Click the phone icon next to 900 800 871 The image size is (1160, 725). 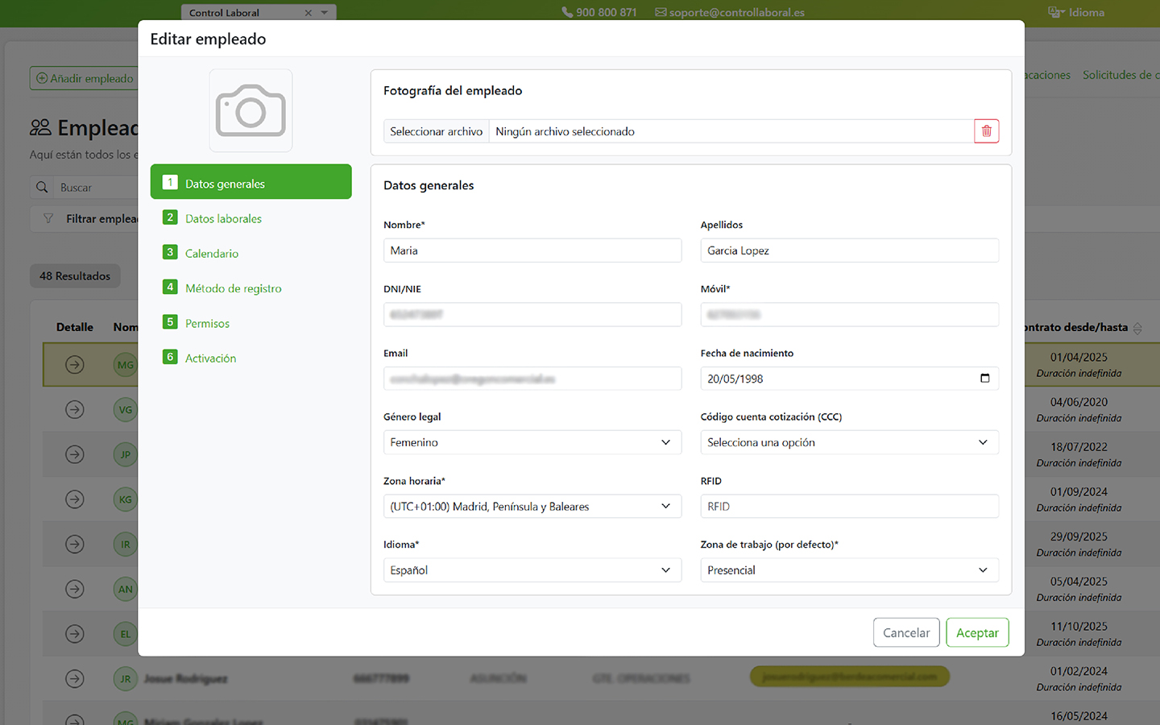click(x=566, y=12)
